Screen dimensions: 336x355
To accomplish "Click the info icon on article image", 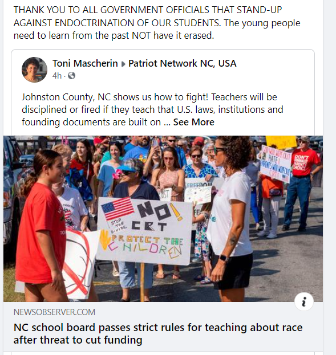I will (304, 301).
